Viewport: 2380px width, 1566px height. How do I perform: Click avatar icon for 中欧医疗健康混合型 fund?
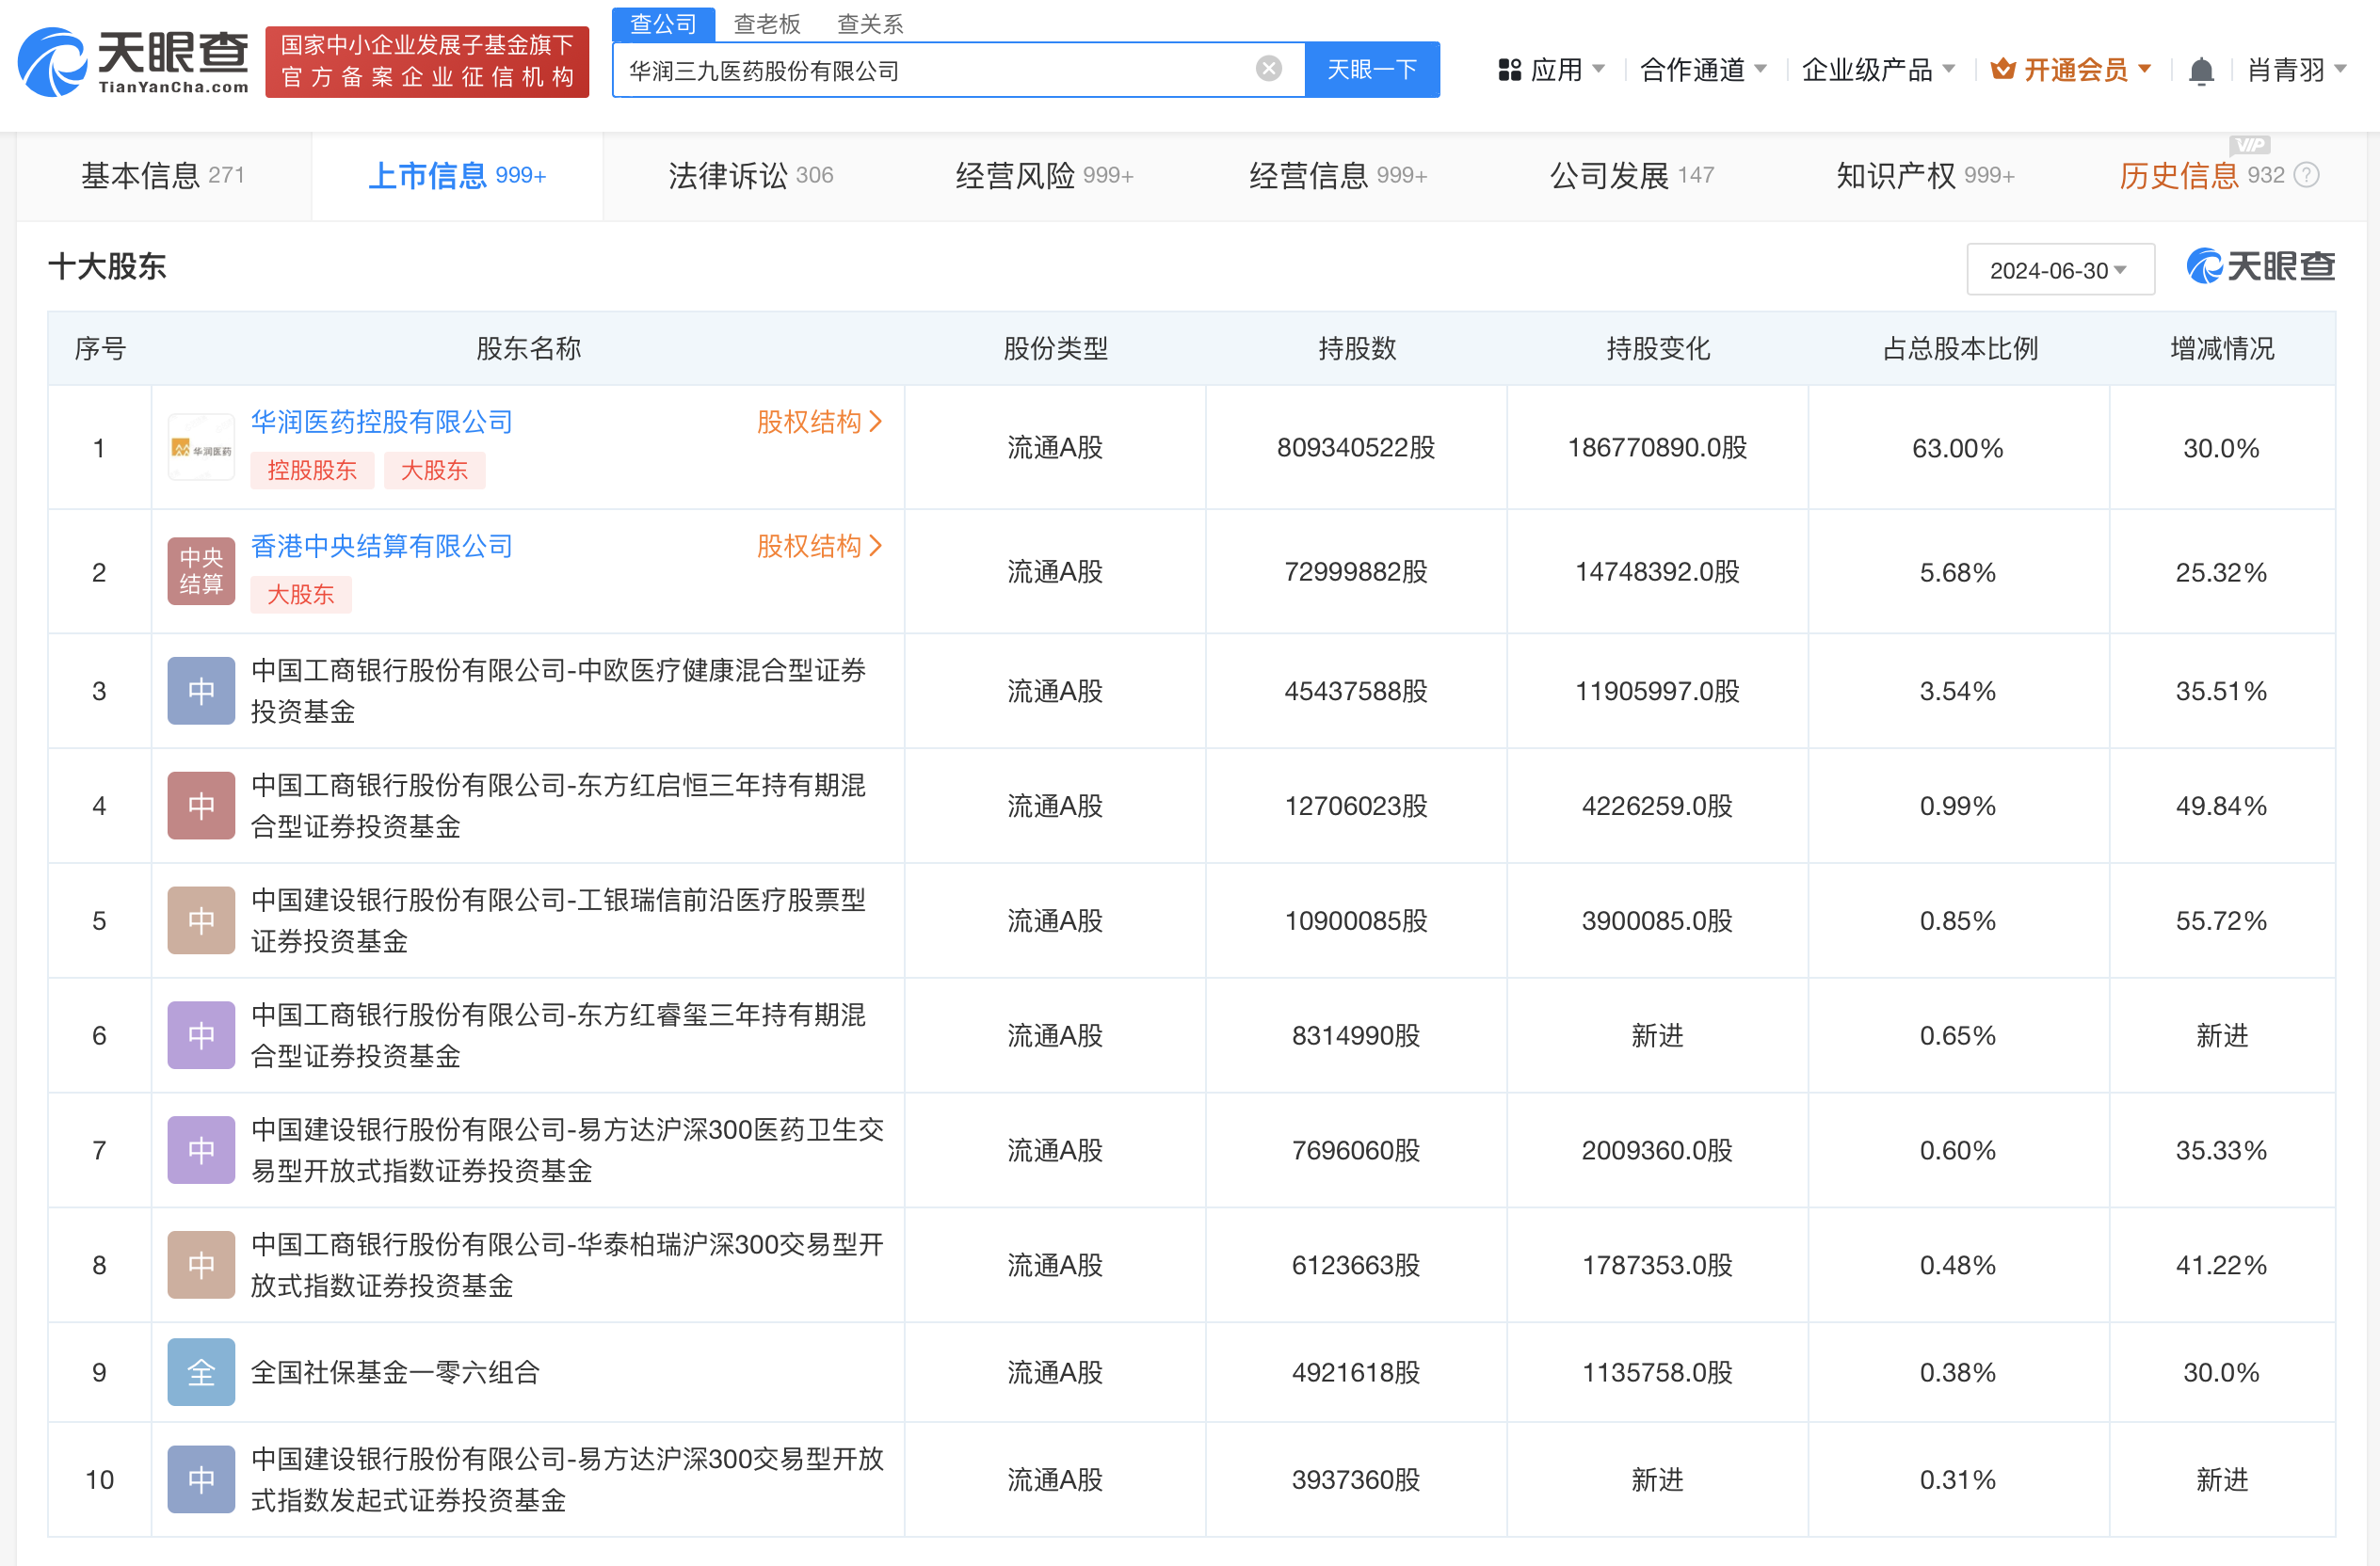point(201,691)
